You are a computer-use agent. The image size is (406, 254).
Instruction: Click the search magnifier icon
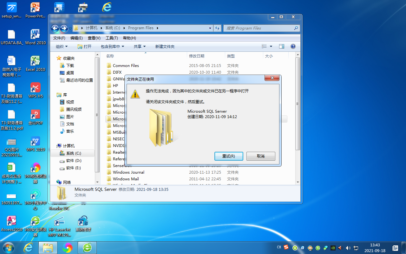pyautogui.click(x=296, y=28)
